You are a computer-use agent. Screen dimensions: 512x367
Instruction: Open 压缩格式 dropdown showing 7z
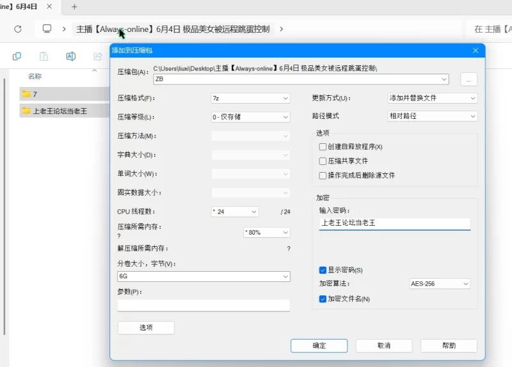250,98
